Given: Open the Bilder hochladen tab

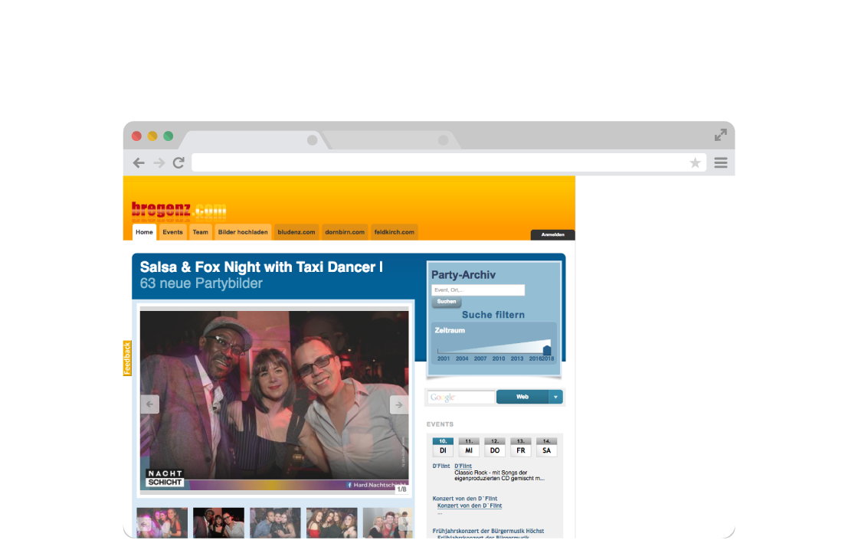Looking at the screenshot, I should tap(243, 232).
